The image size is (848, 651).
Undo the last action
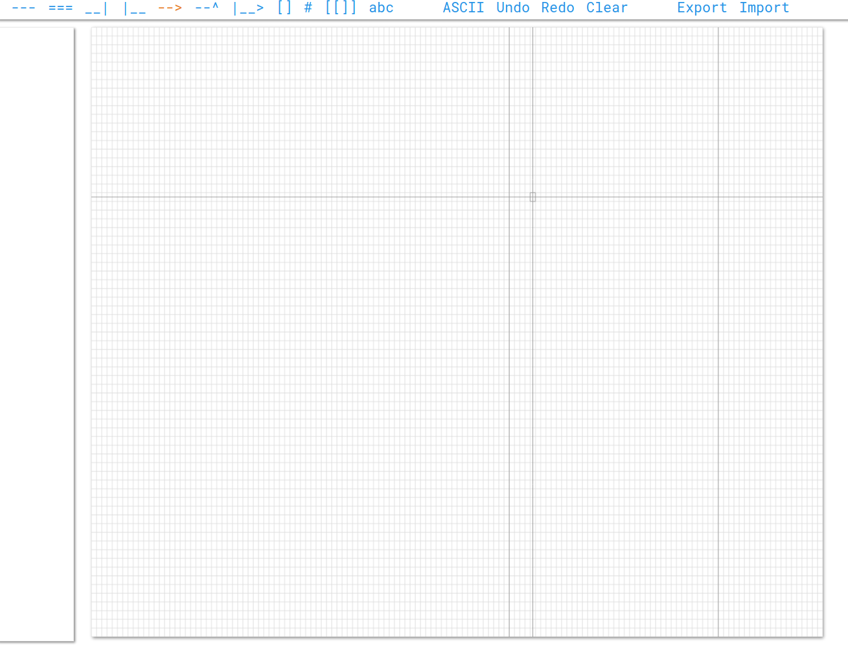coord(513,8)
